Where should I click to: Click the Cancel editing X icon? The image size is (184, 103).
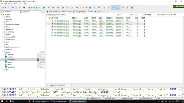point(72,8)
